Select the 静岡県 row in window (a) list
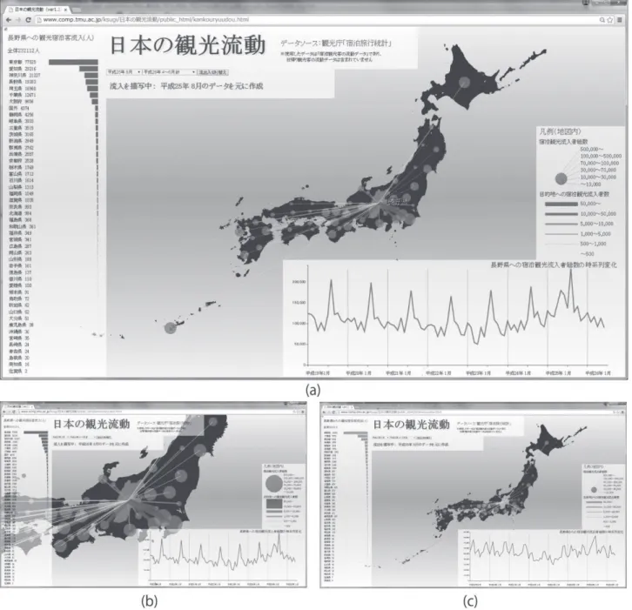The height and width of the screenshot is (610, 632). (x=53, y=115)
